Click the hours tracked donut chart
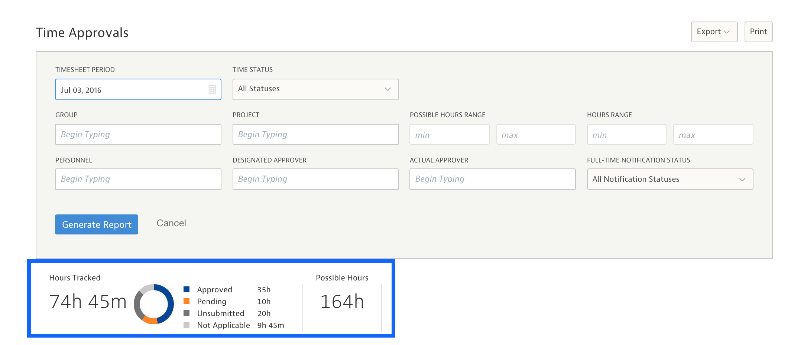Screen dimensions: 804x345 (x=154, y=304)
